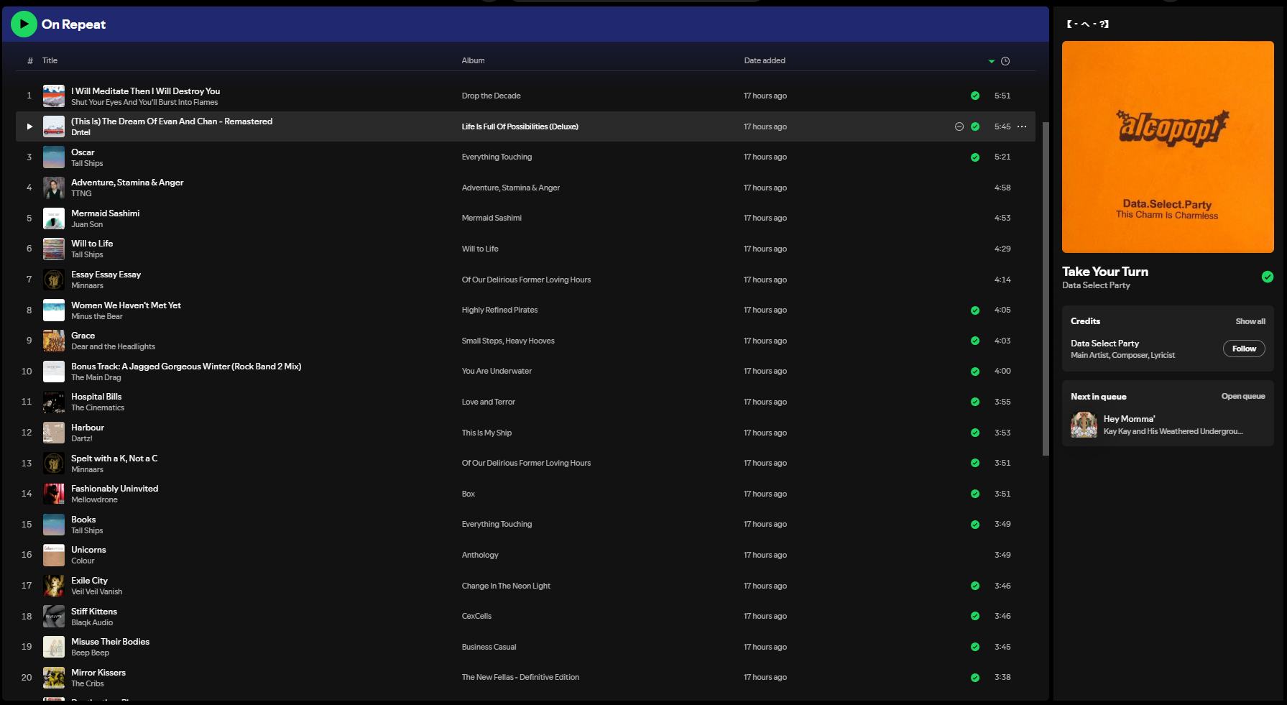Image resolution: width=1287 pixels, height=705 pixels.
Task: Open album art thumbnail for 'Unicorns'
Action: (54, 555)
